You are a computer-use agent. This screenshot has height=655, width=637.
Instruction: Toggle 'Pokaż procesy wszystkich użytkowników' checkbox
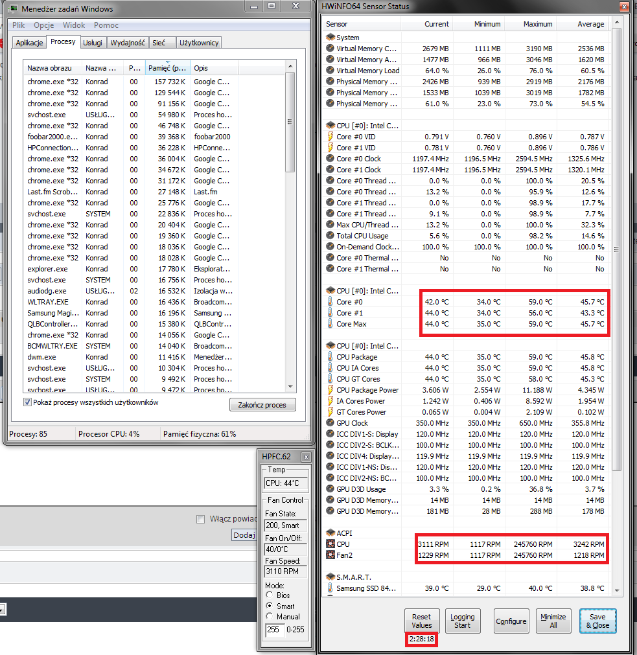[x=28, y=402]
